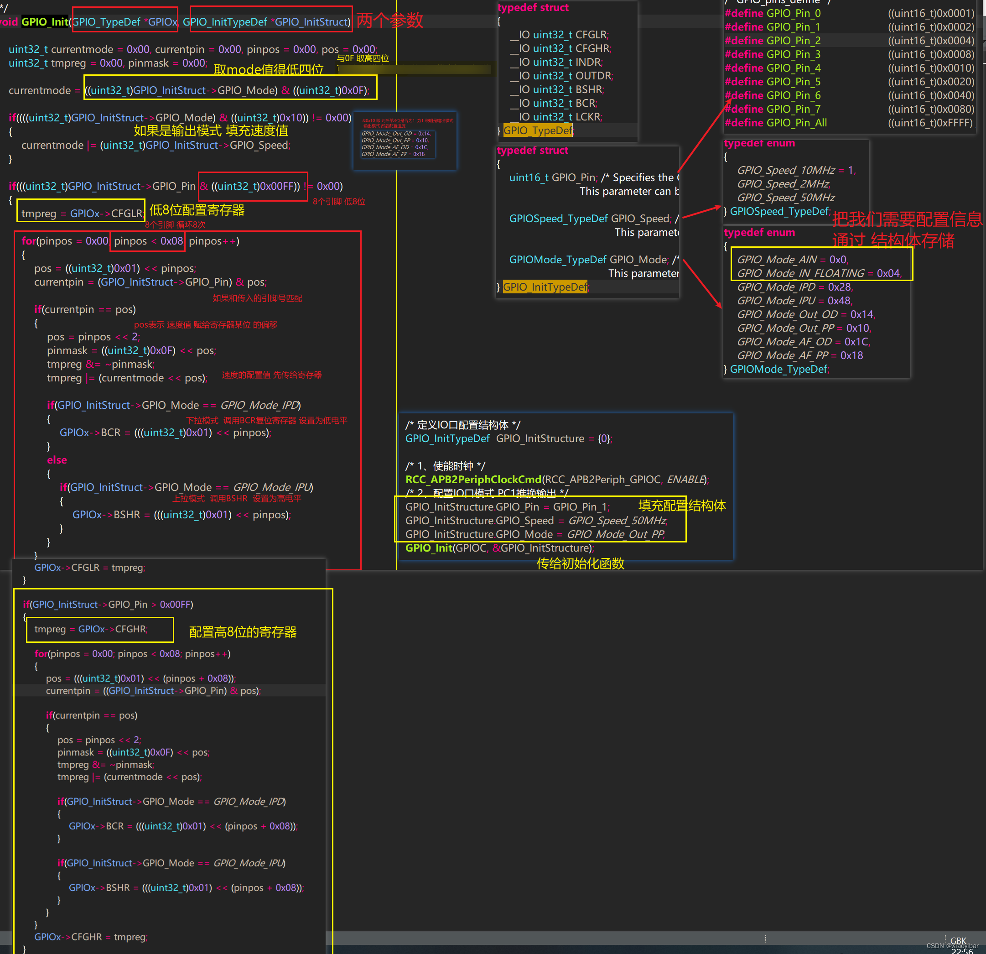This screenshot has width=986, height=954.
Task: Click the '#define GPIO_Pin_2' highlighted line
Action: pyautogui.click(x=849, y=40)
